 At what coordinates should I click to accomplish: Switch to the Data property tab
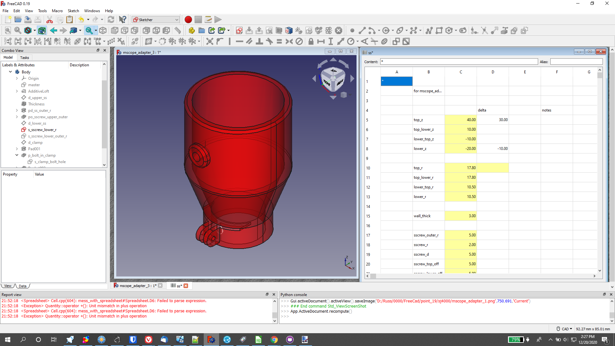[22, 286]
